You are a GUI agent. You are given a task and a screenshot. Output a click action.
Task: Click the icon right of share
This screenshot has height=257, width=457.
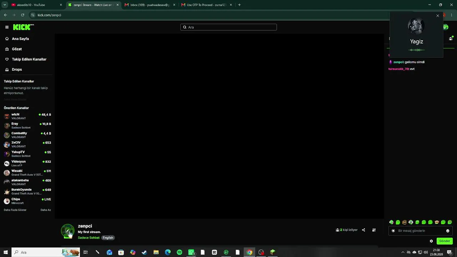coord(374,230)
